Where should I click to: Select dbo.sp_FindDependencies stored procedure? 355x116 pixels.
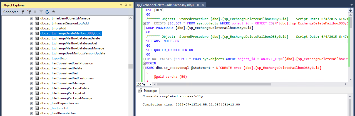pyautogui.click(x=59, y=103)
